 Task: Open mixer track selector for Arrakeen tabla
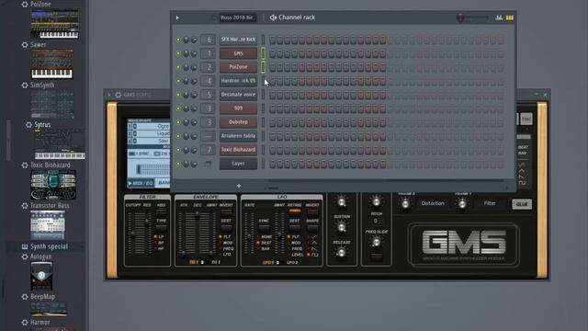point(209,136)
